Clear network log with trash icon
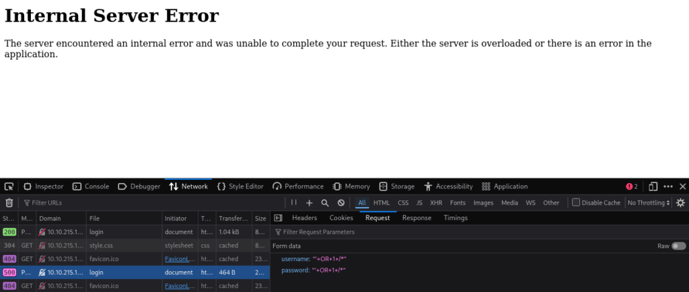689x292 pixels. coord(9,203)
